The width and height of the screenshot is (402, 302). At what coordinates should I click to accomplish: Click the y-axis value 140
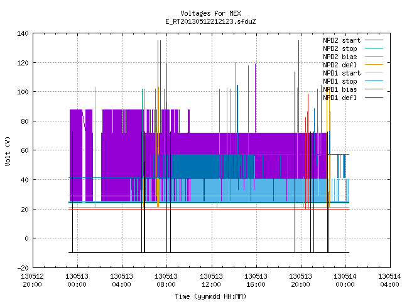(x=23, y=33)
